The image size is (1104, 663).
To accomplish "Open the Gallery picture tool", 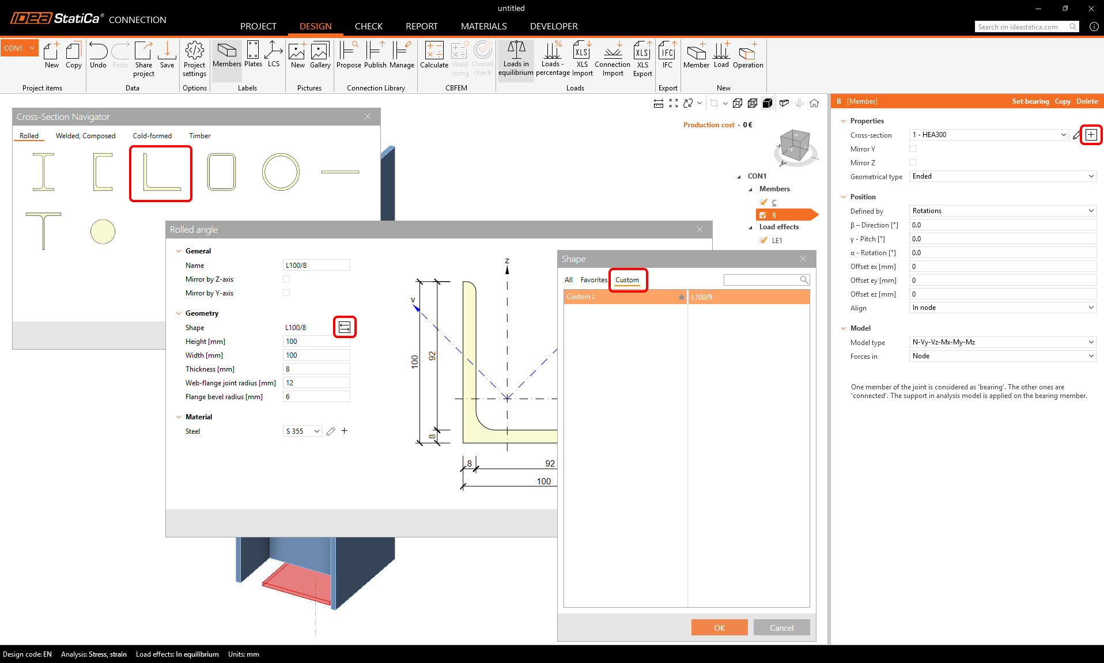I will tap(320, 58).
